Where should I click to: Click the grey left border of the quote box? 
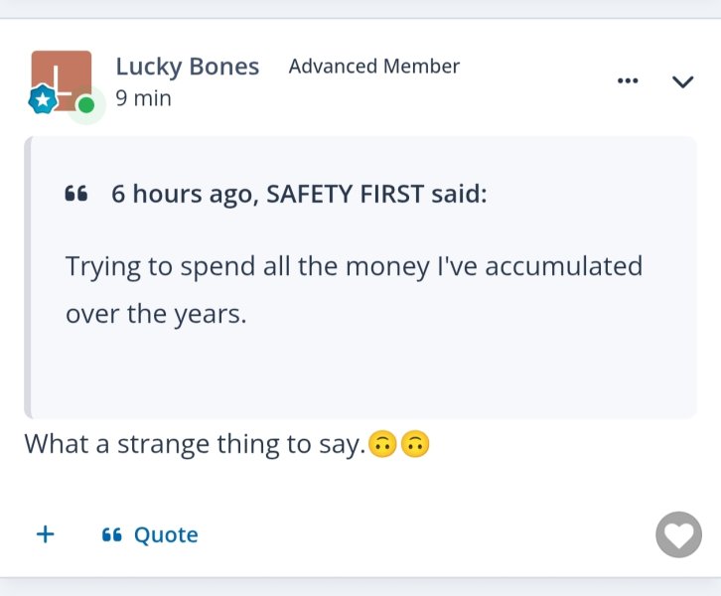(x=28, y=278)
